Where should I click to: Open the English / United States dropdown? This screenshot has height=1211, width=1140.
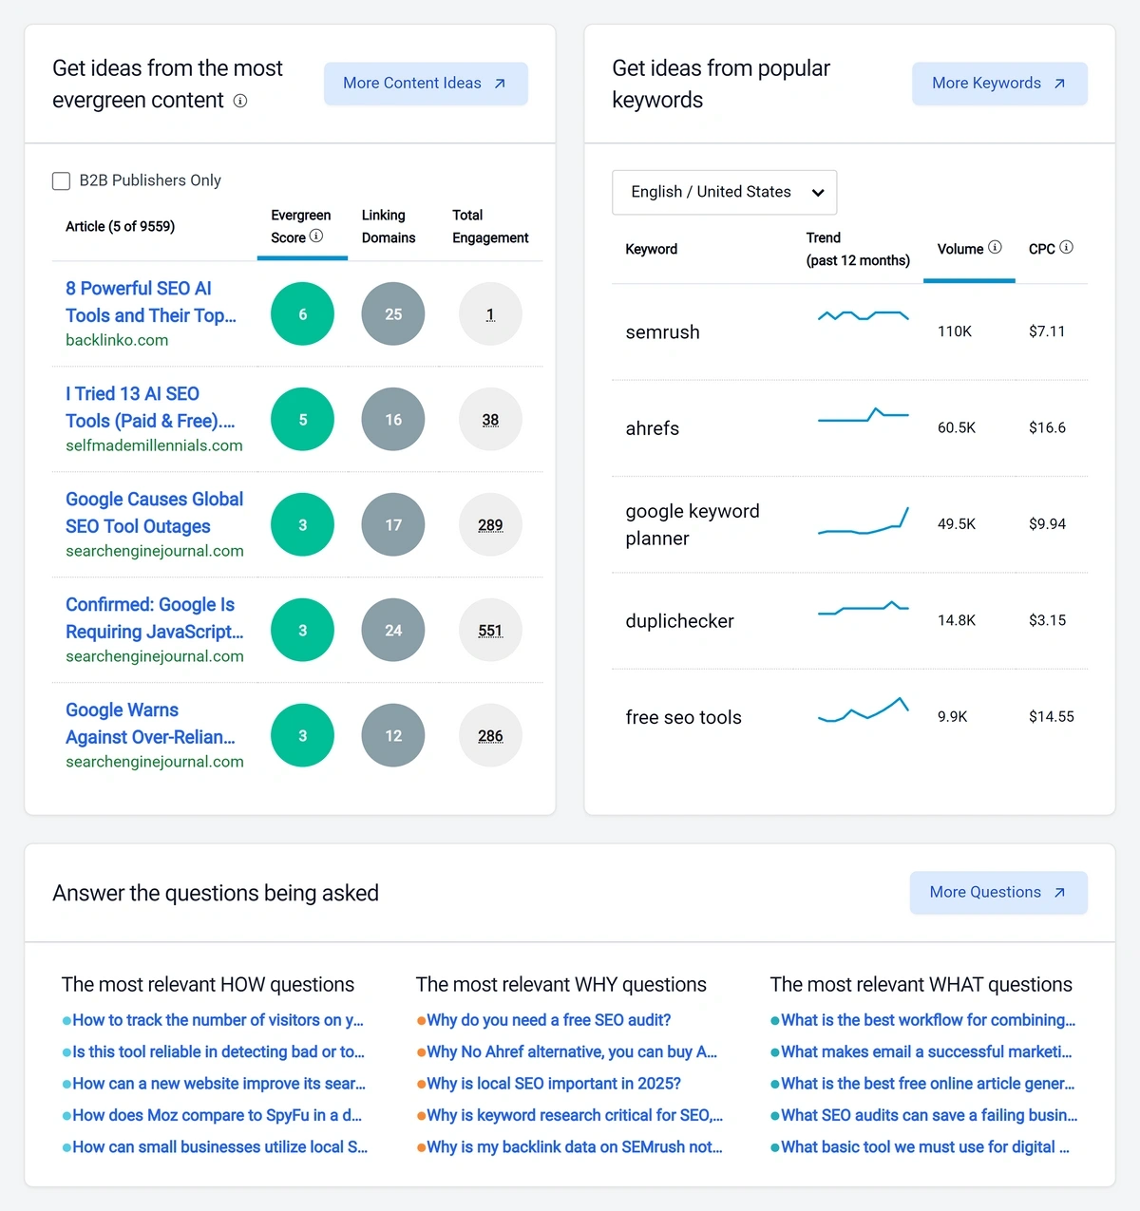(724, 192)
